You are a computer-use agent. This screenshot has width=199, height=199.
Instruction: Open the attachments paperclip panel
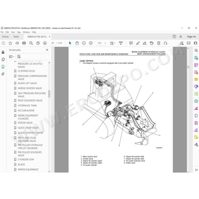coord(3,74)
